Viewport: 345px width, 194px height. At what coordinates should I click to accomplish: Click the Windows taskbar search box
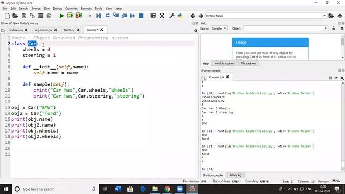55,189
